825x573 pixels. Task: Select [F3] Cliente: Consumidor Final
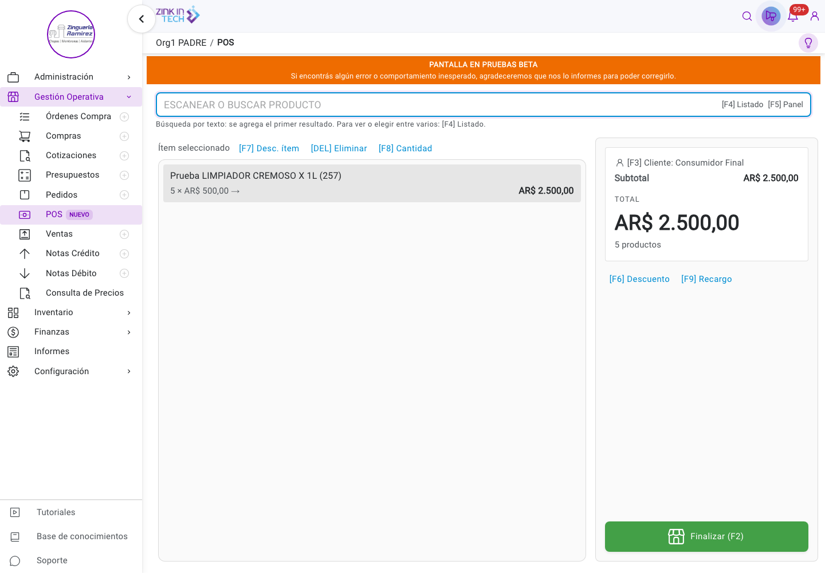pyautogui.click(x=679, y=163)
